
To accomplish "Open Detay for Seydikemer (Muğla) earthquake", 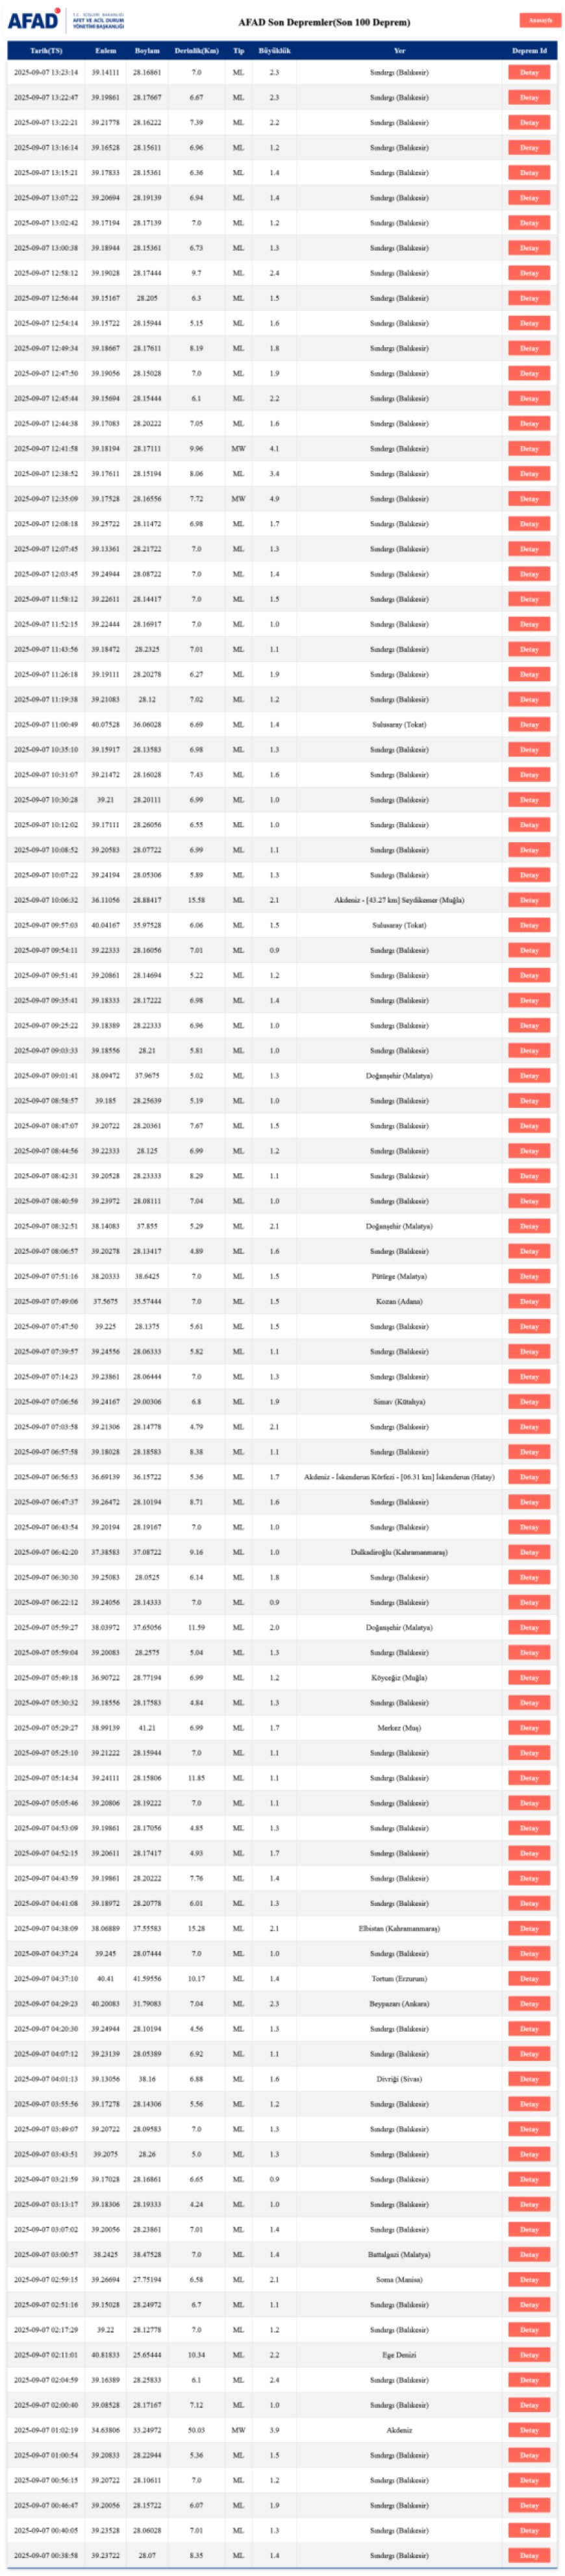I will point(529,900).
